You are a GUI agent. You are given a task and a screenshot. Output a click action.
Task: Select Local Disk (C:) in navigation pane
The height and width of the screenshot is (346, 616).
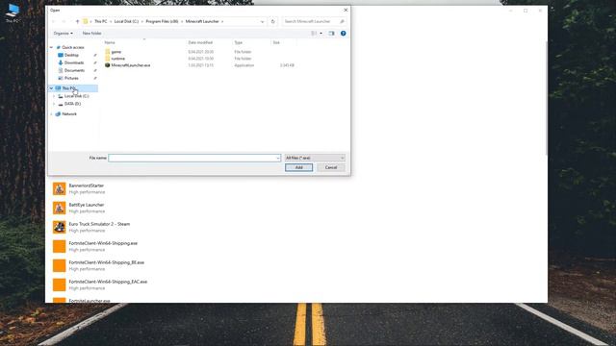(x=76, y=96)
